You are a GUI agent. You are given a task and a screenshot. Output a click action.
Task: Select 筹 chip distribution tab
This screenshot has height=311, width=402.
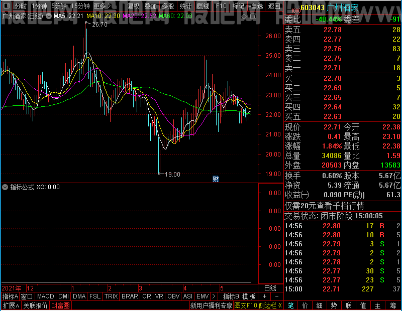pos(393,305)
